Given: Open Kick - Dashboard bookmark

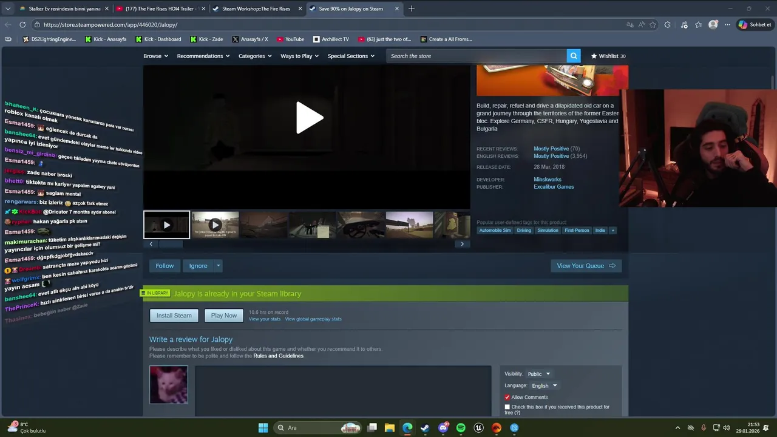Looking at the screenshot, I should tap(158, 39).
